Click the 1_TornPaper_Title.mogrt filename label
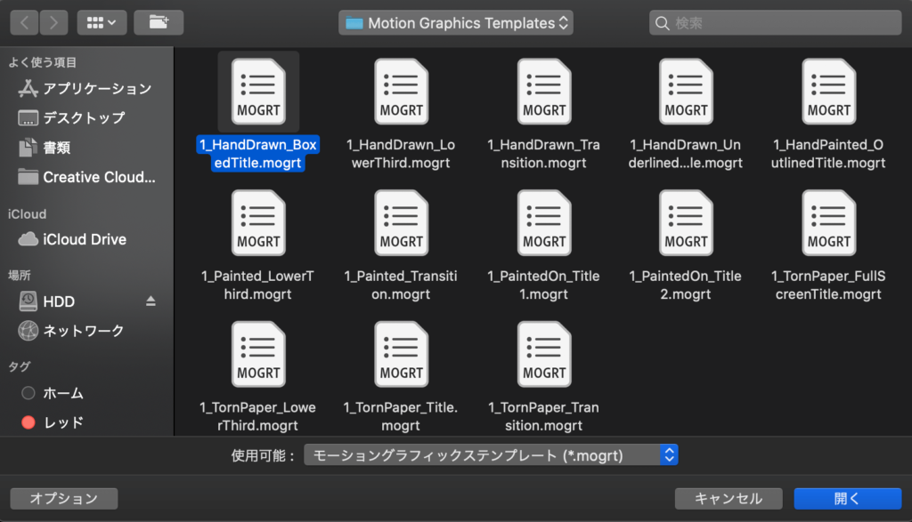 click(401, 416)
